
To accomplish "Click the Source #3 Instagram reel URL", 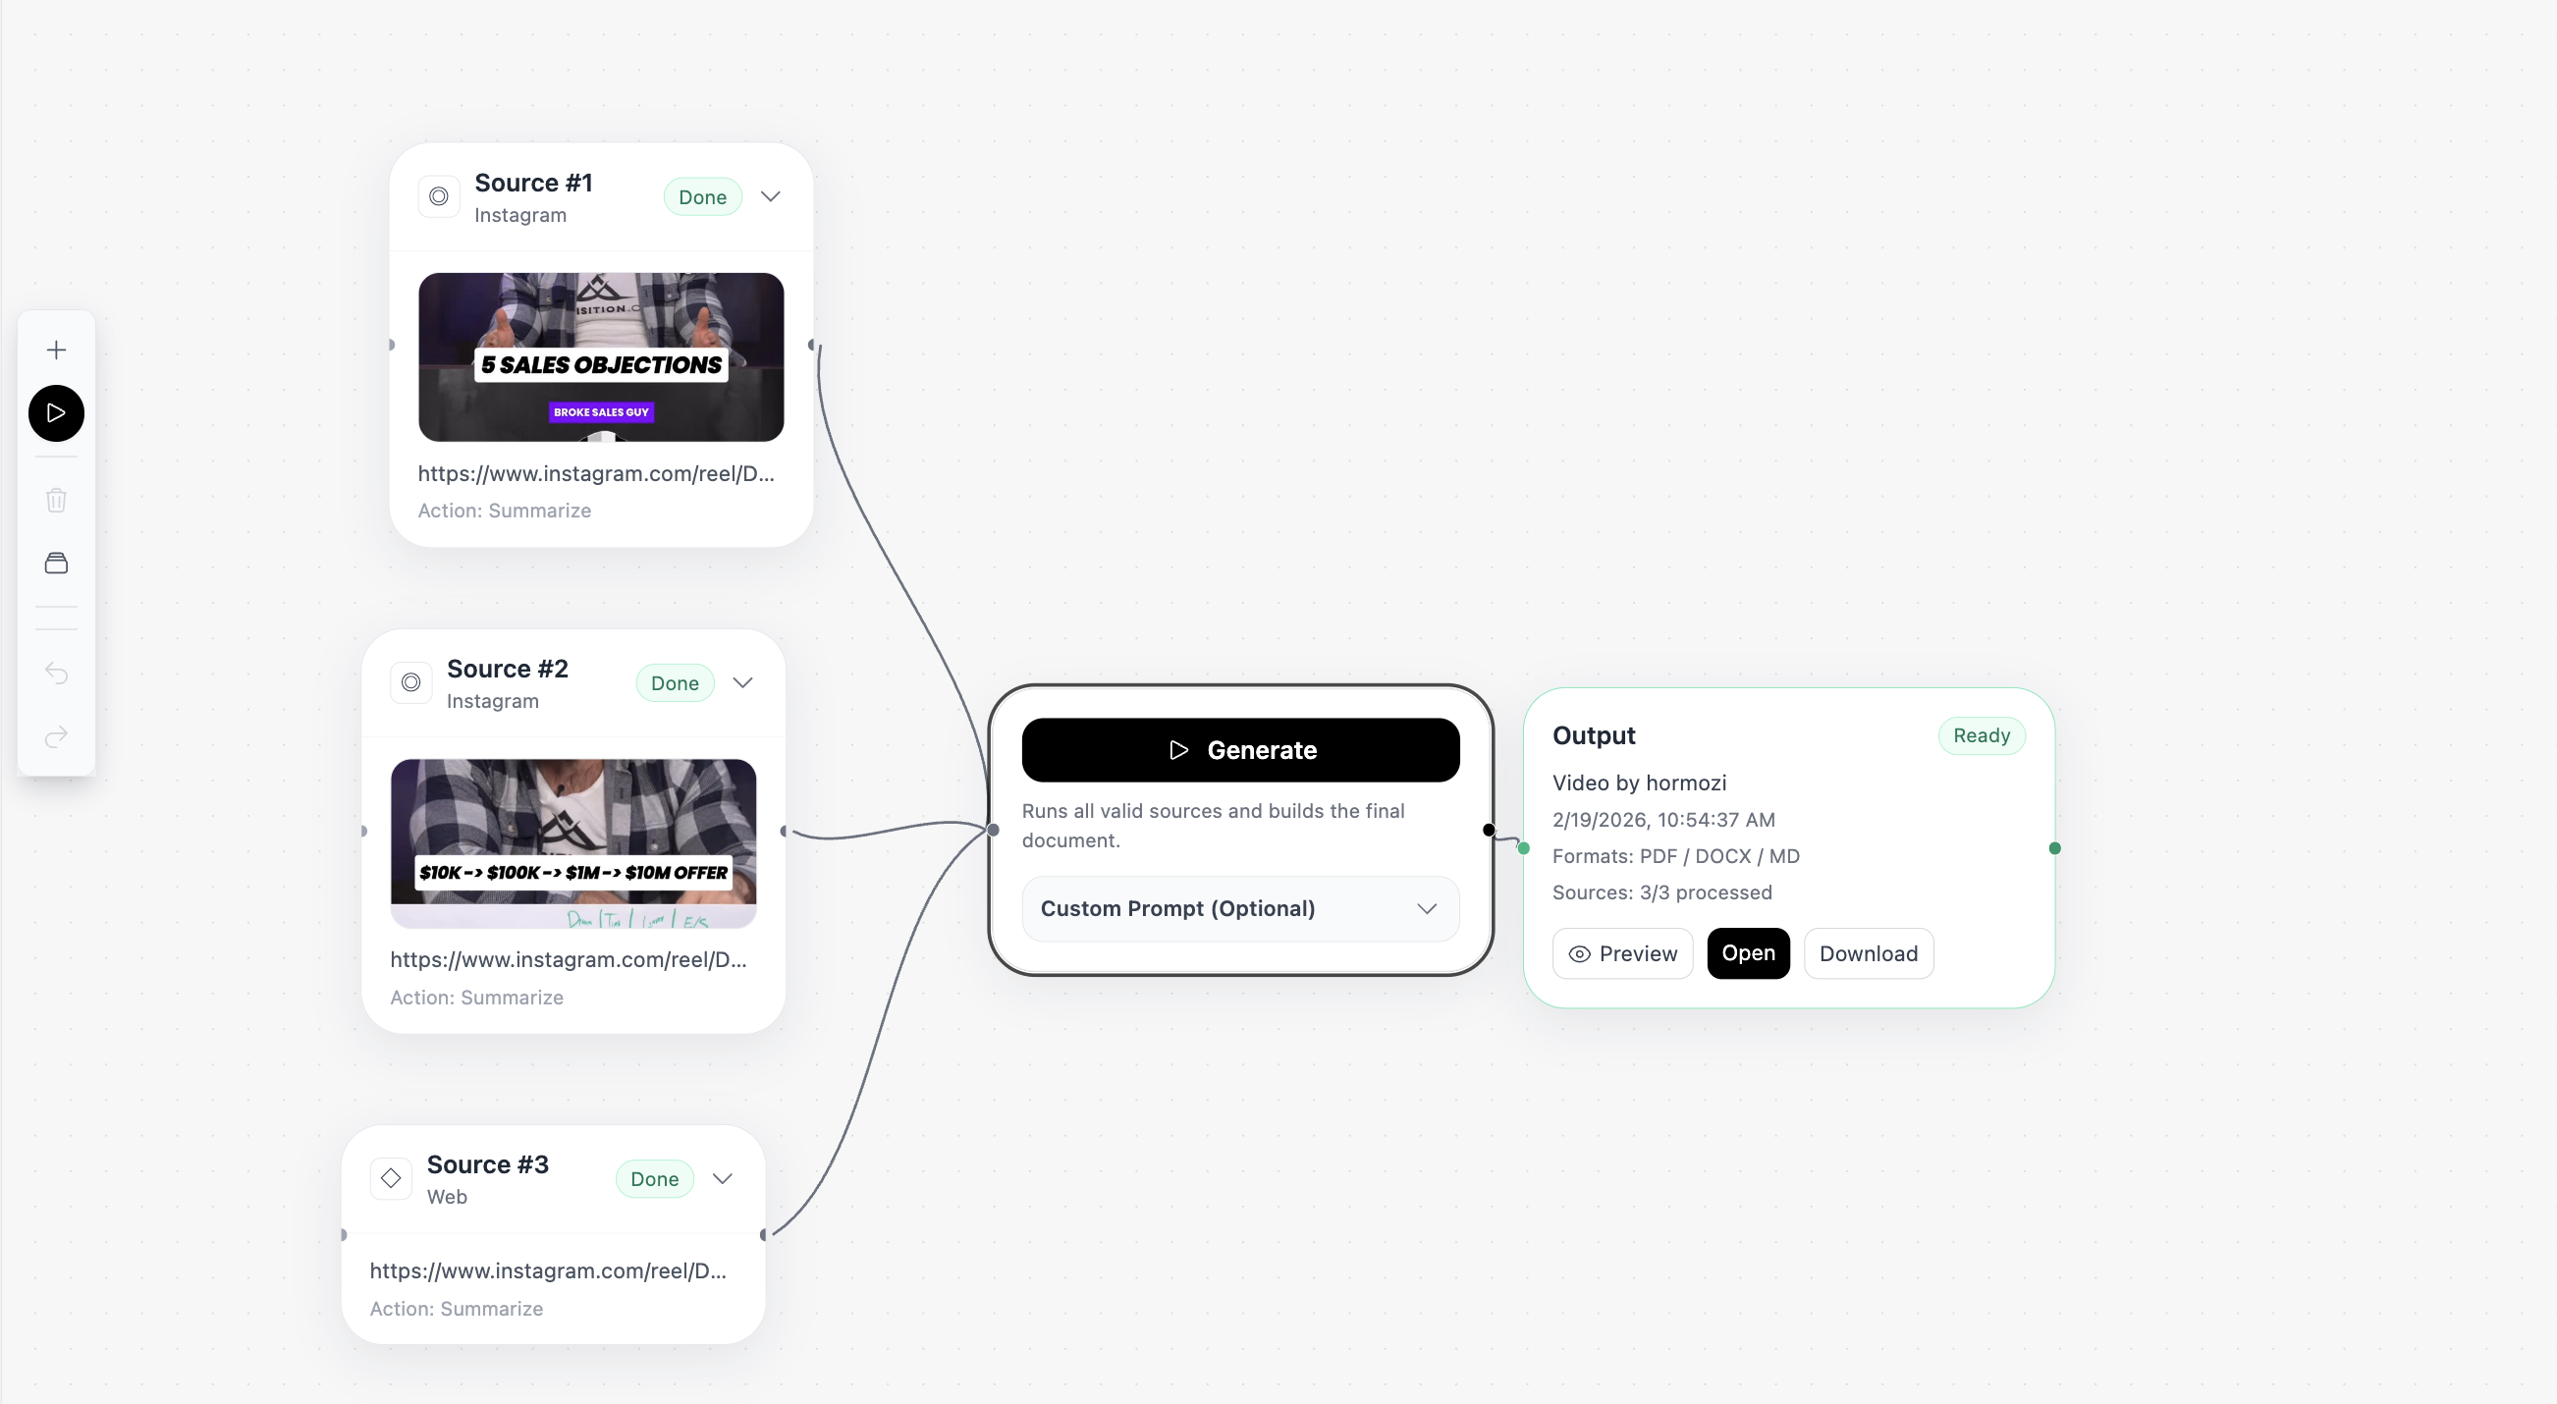I will click(548, 1271).
